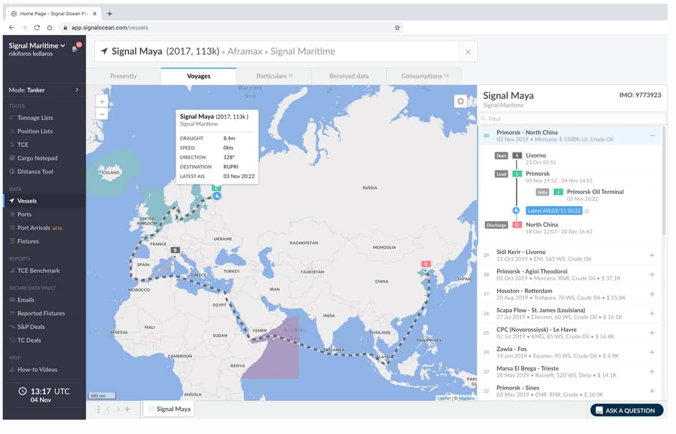
Task: Open the Ports data section
Action: (x=23, y=214)
